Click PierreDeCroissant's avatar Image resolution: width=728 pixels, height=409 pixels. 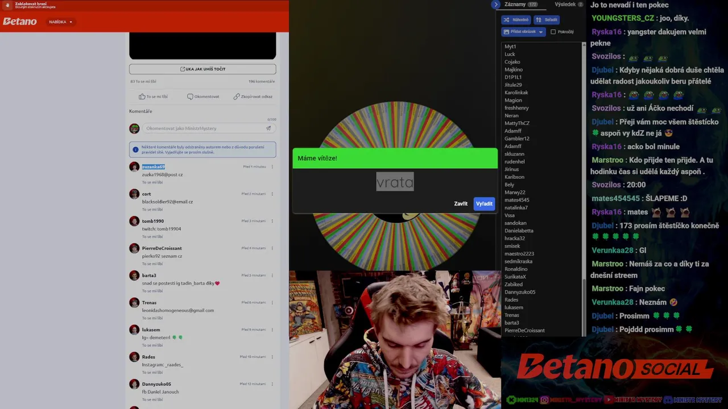coord(134,248)
